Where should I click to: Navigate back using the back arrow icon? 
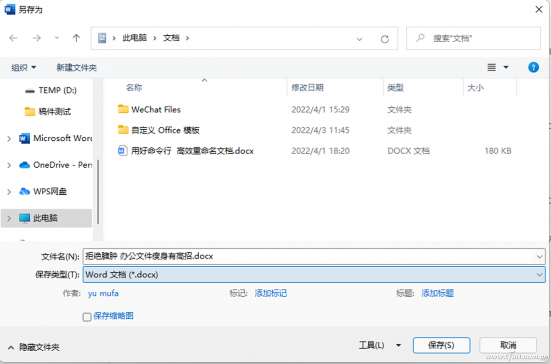click(x=13, y=39)
